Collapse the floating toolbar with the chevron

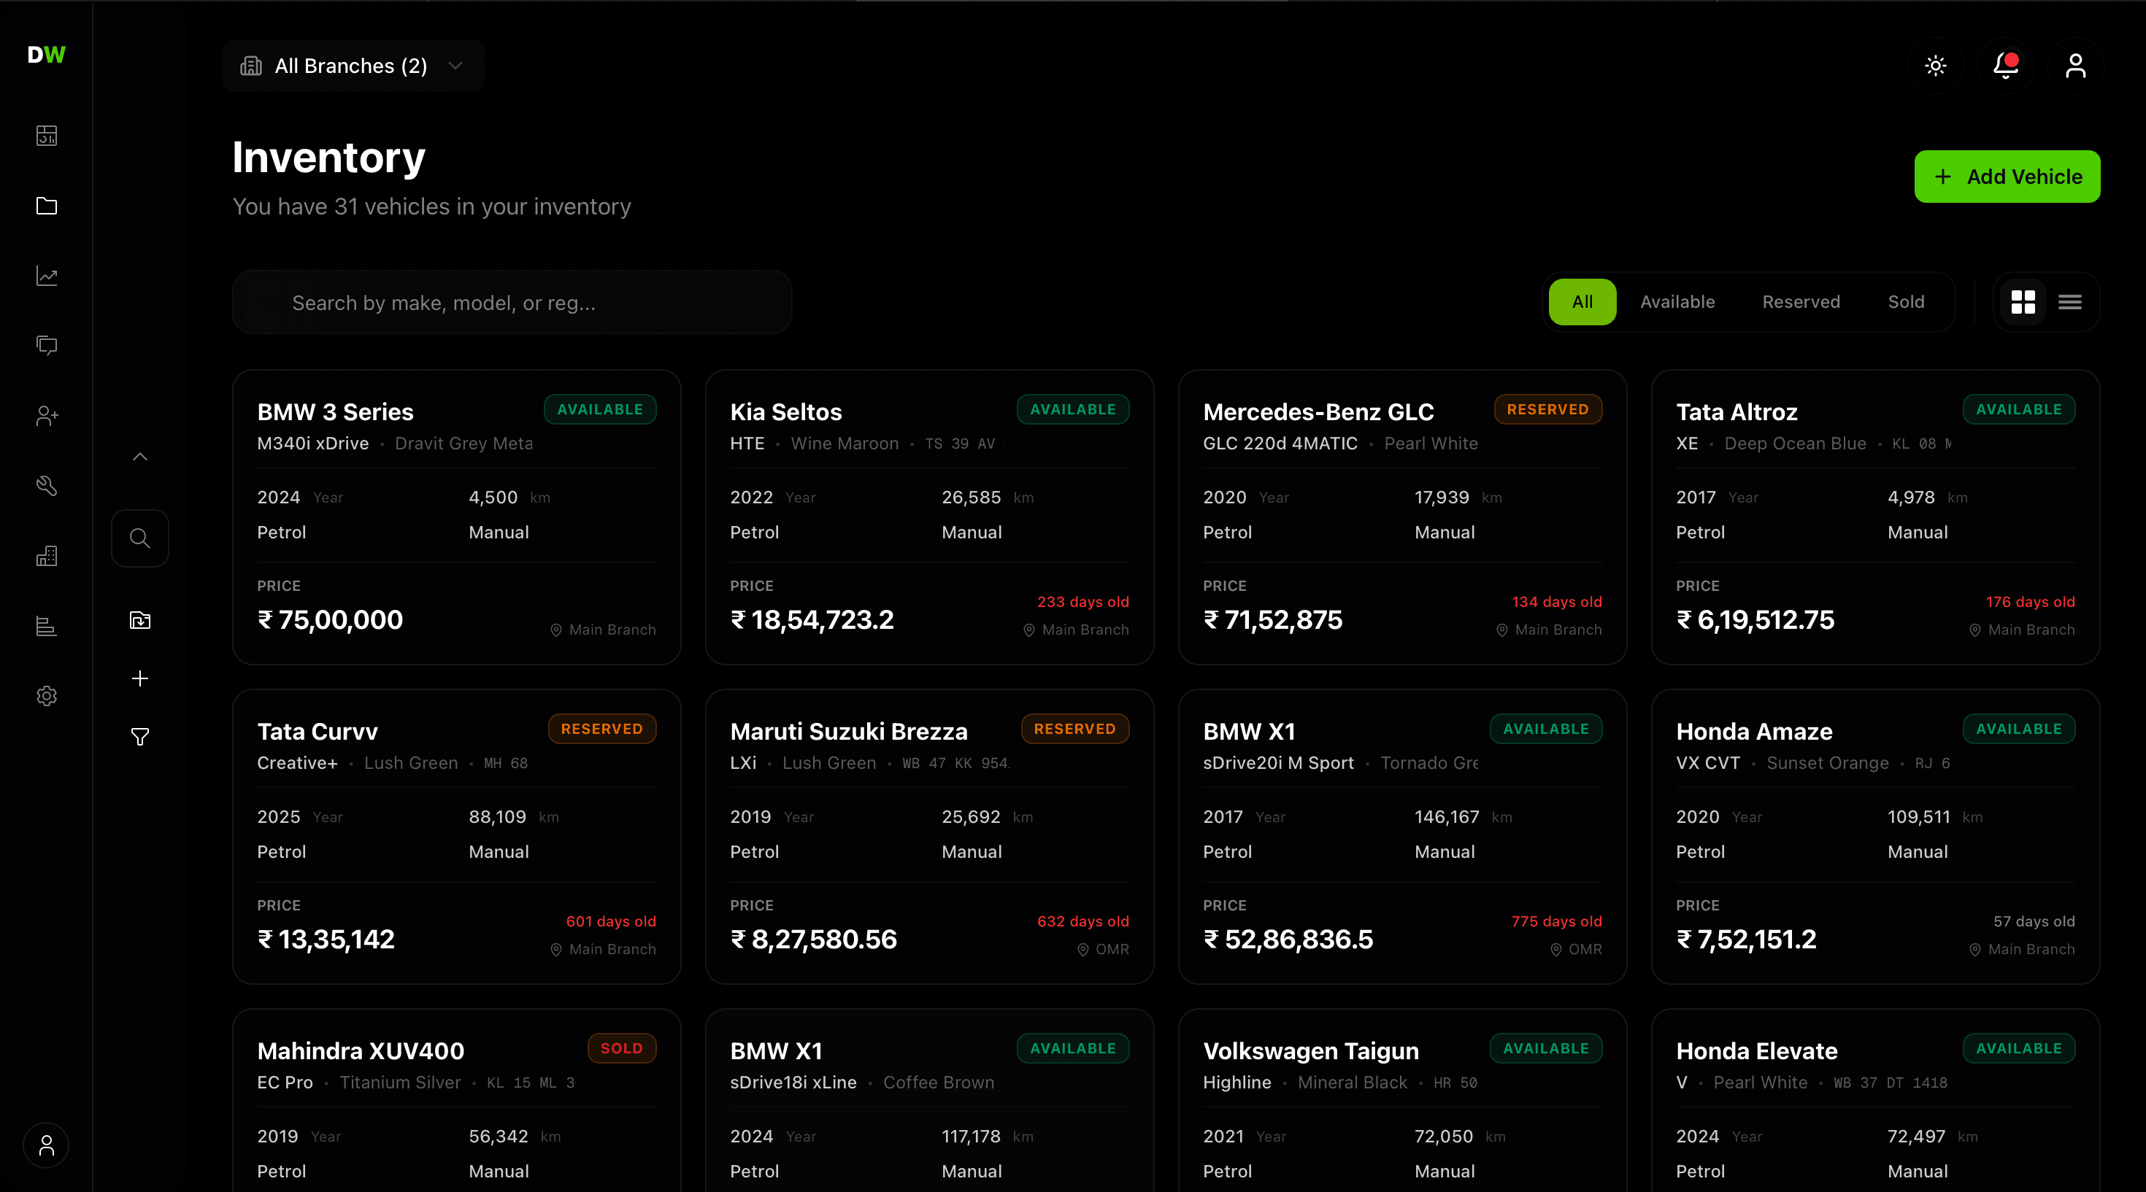140,455
